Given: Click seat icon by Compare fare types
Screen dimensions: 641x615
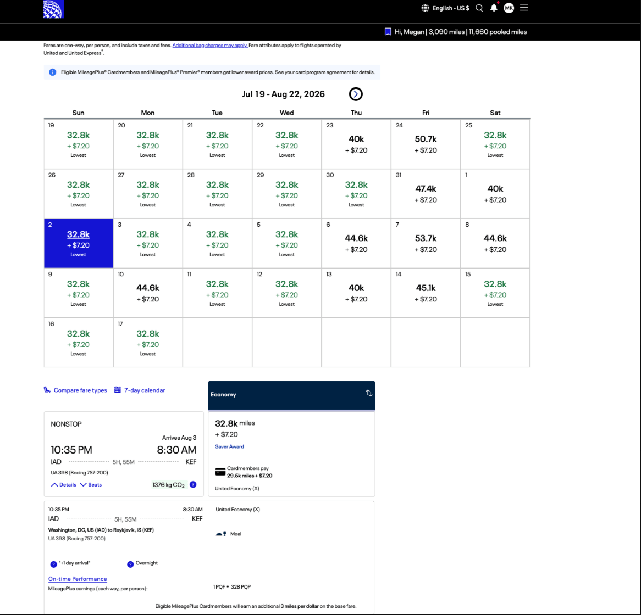Looking at the screenshot, I should (47, 390).
